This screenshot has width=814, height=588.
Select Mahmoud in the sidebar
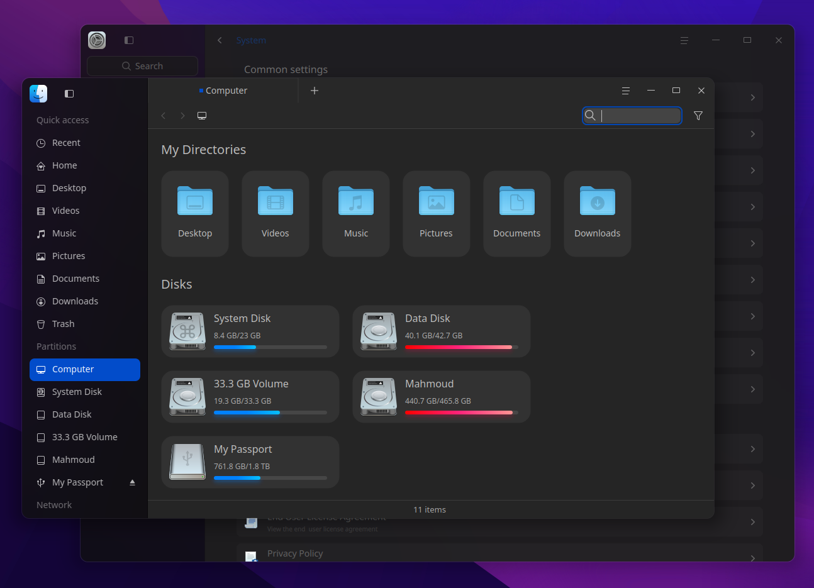pyautogui.click(x=85, y=460)
